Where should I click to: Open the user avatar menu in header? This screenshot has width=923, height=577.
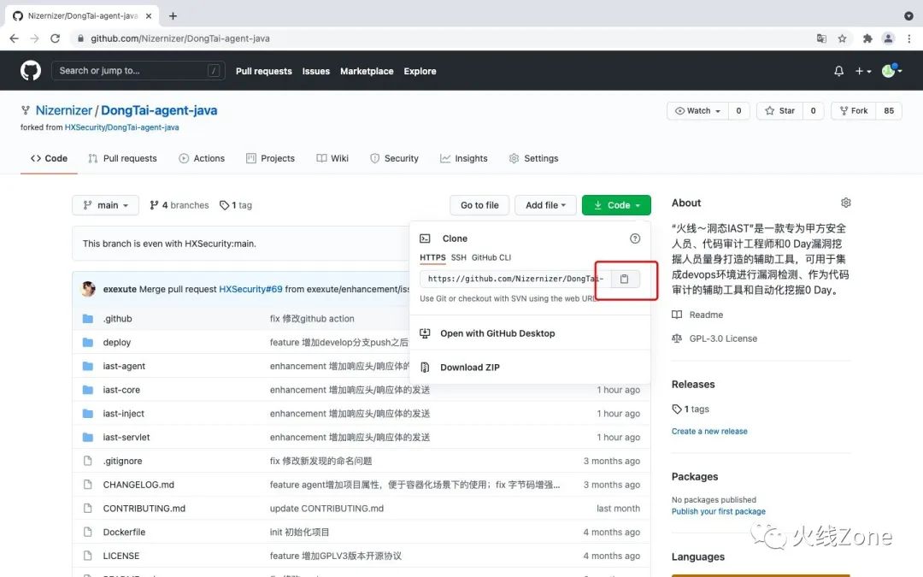[x=891, y=71]
